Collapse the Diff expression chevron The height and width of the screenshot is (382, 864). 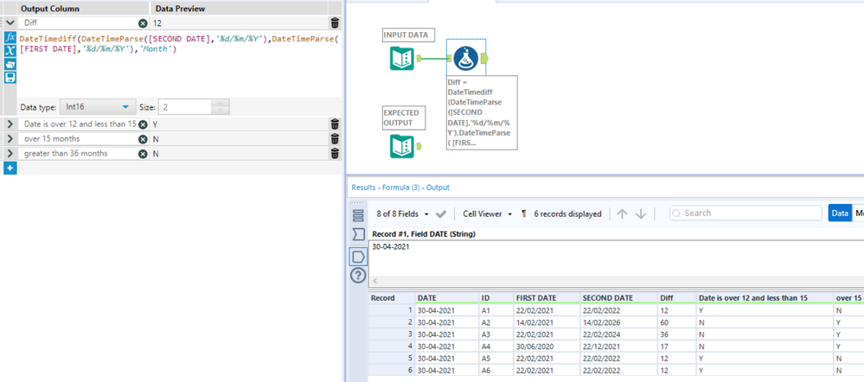pos(10,23)
